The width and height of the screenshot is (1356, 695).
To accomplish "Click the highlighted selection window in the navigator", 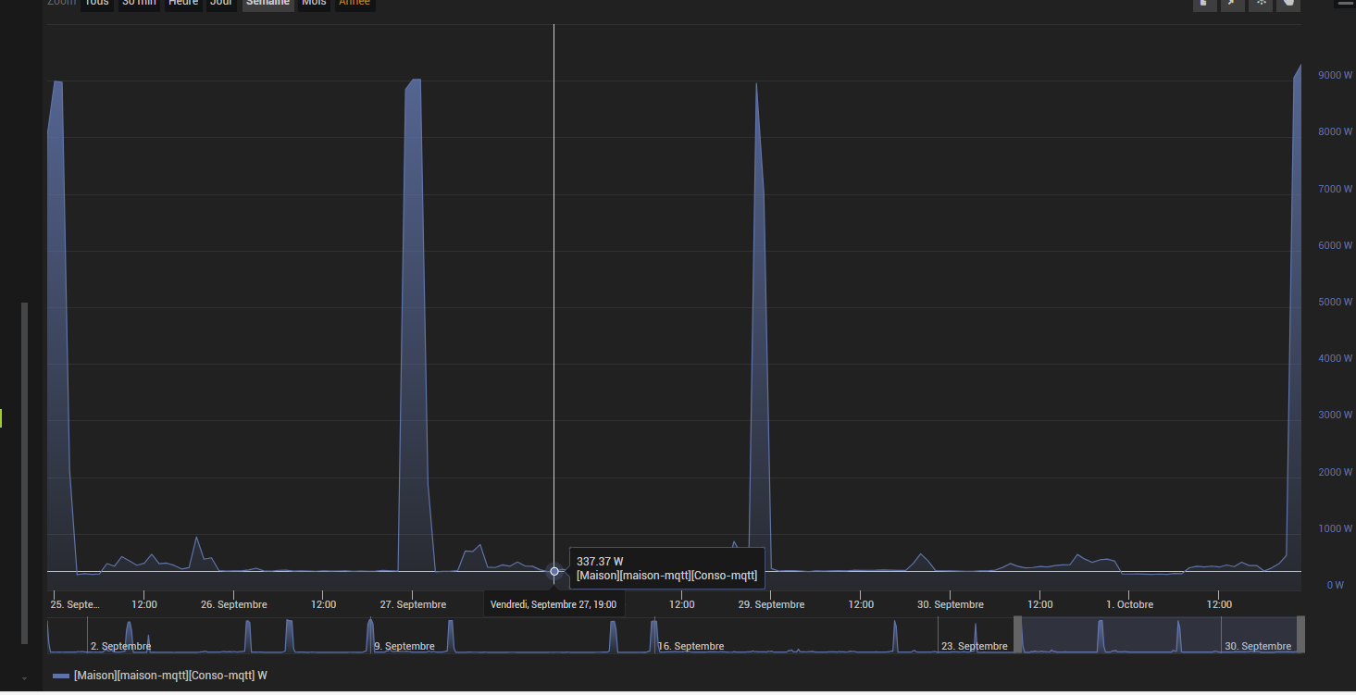I will 1159,635.
